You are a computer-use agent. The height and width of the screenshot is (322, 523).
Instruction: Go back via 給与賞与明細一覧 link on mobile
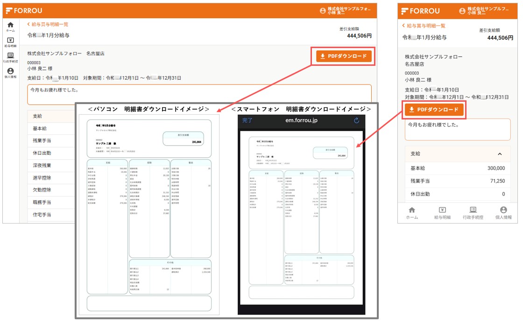[424, 26]
